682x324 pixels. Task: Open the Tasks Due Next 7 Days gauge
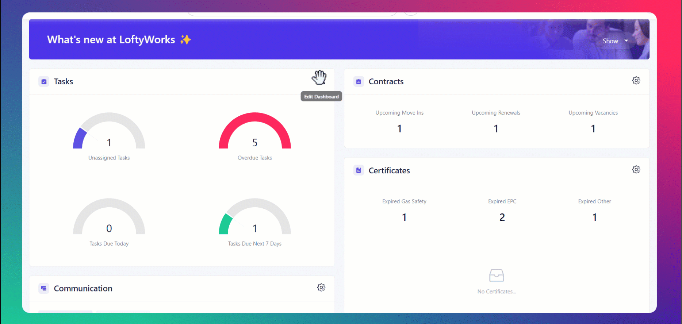255,216
